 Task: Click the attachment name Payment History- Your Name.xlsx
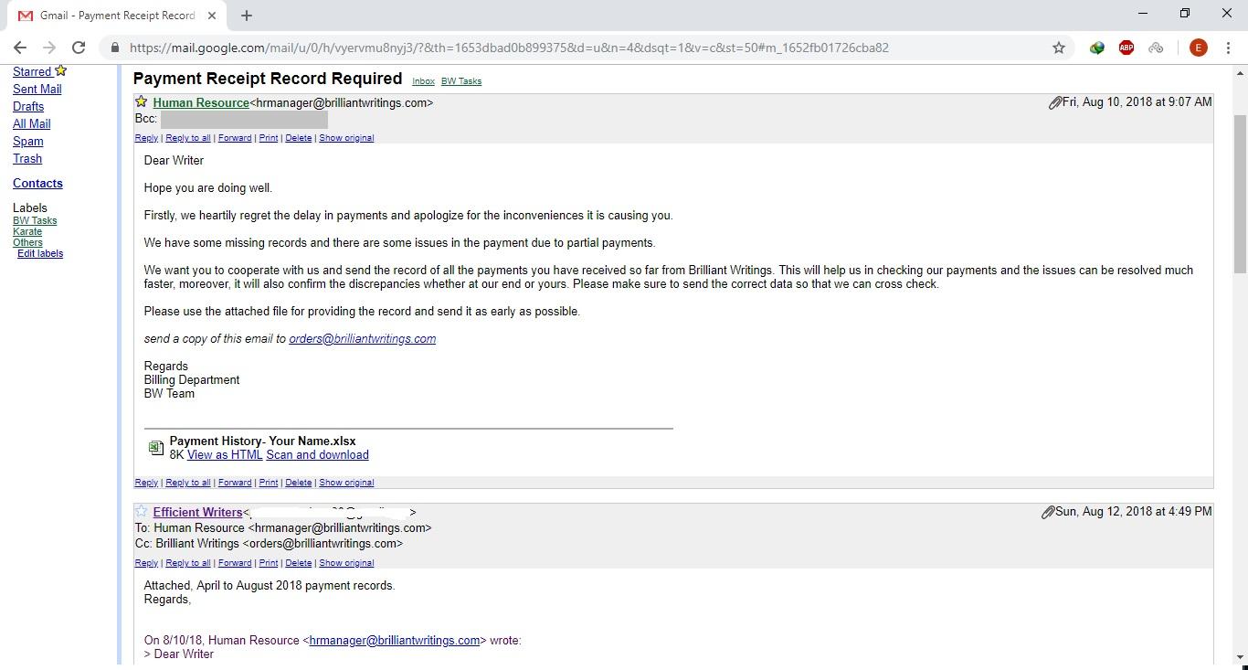point(263,441)
